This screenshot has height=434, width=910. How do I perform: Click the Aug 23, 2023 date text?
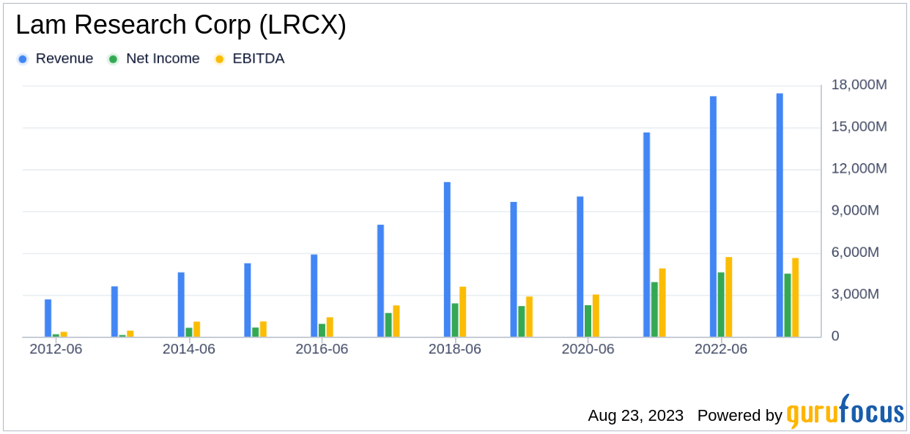point(635,416)
